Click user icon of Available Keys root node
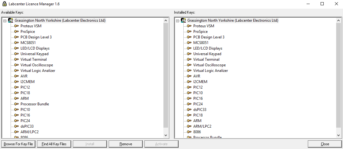This screenshot has width=343, height=149. click(11, 20)
